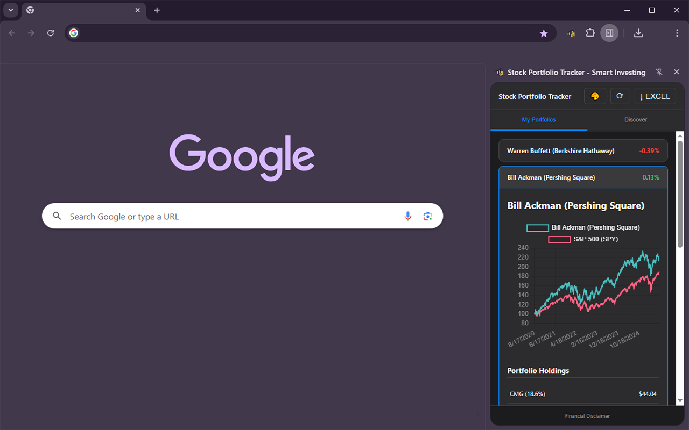Click the Google search box
Screen dimensions: 689x430
click(242, 216)
